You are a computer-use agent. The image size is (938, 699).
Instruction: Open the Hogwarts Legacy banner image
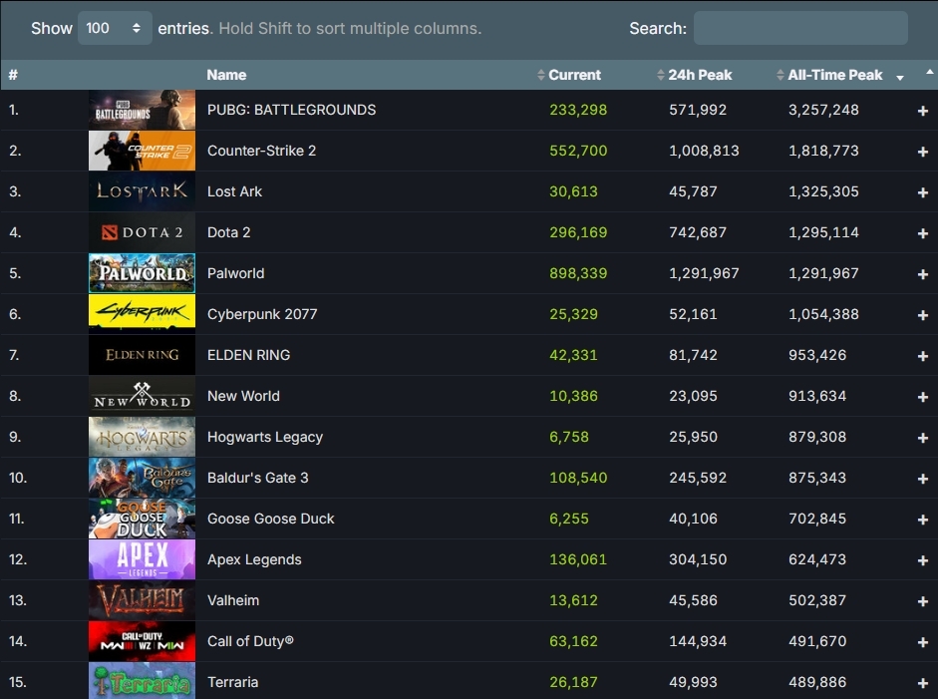click(x=142, y=437)
